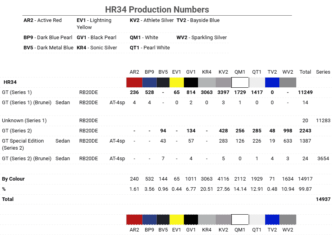Click the "HR34 Production Numbers" page title
The width and height of the screenshot is (332, 235).
point(157,9)
